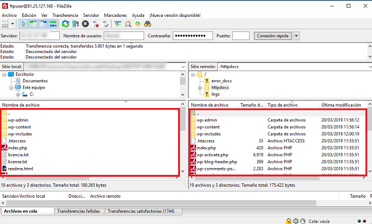Viewport: 372px width, 224px height.
Task: Click the queue horizontal scrollbar thumb
Action: [161, 203]
